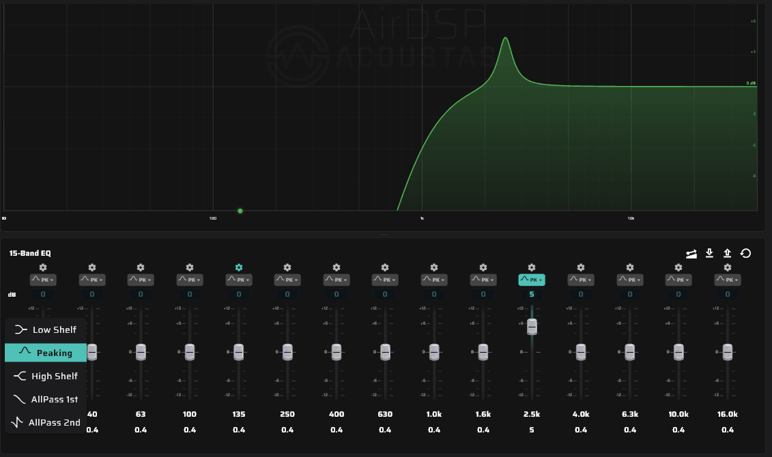Click the 4.0k frequency value
Viewport: 772px width, 457px height.
click(x=581, y=414)
